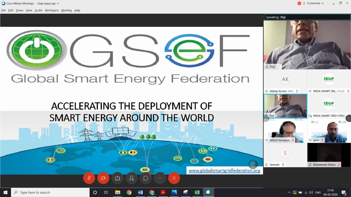
Task: Select highlighted Reji video thumbnail
Action: tap(285, 106)
